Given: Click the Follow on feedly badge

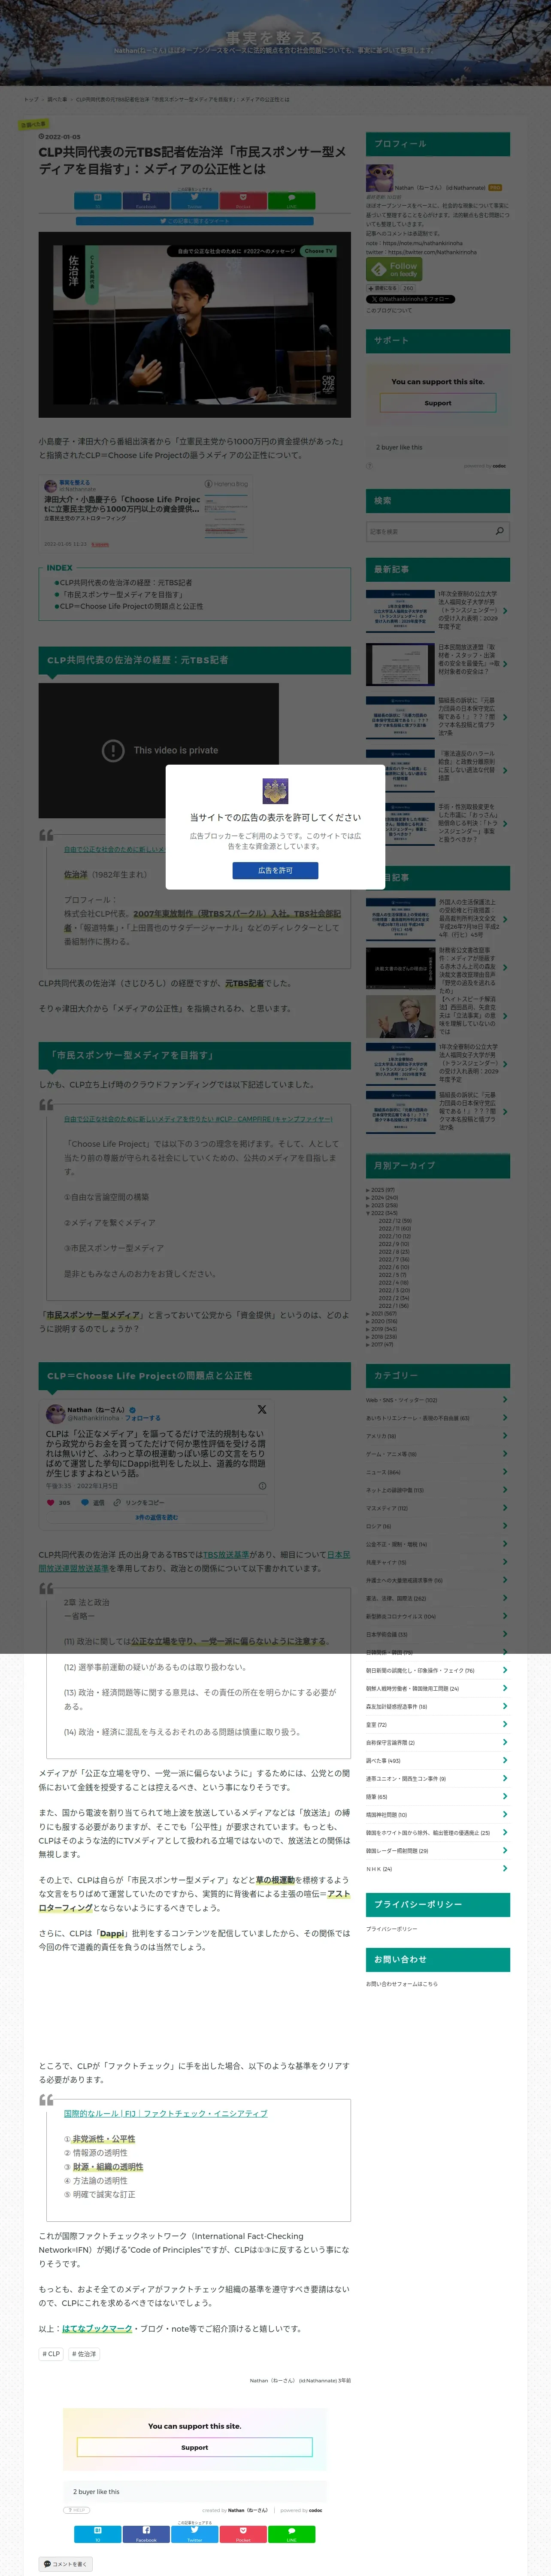Looking at the screenshot, I should coord(394,269).
